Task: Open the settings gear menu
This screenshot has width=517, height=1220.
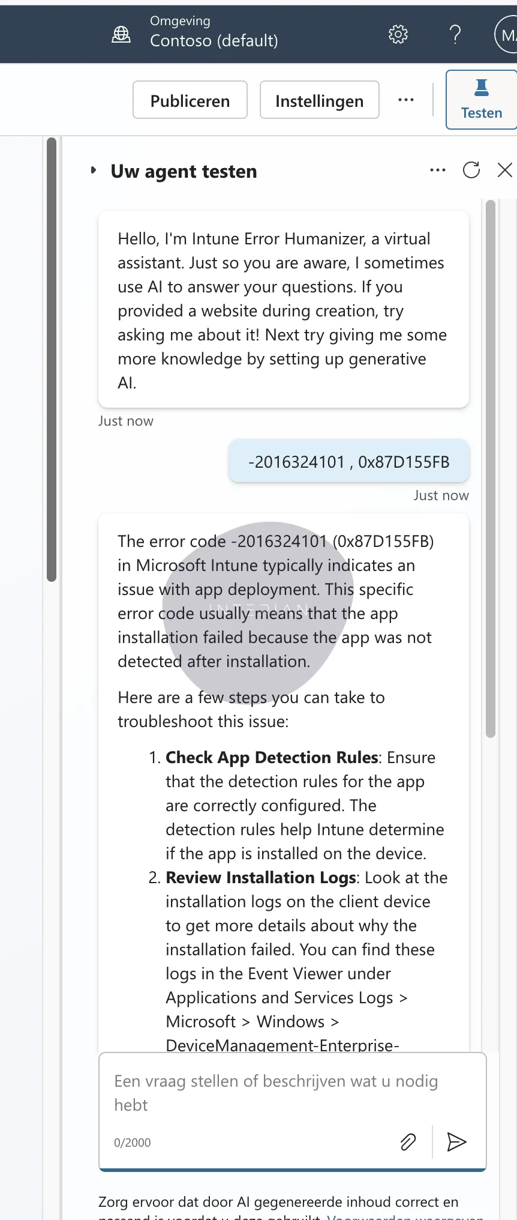Action: click(398, 35)
